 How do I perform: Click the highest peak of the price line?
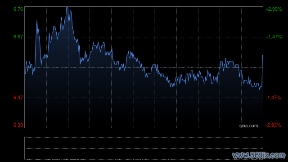point(67,8)
